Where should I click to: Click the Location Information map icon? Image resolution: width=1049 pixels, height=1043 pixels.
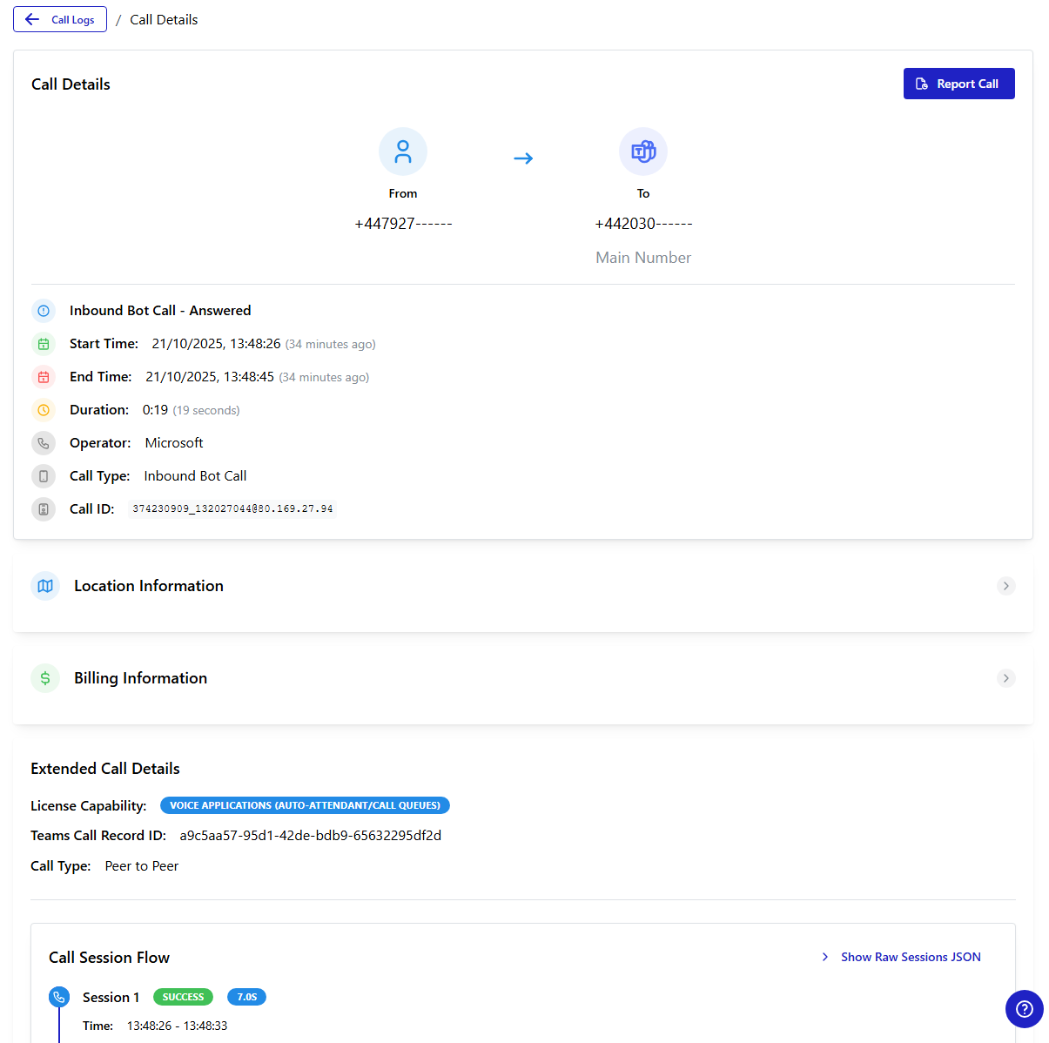tap(45, 586)
